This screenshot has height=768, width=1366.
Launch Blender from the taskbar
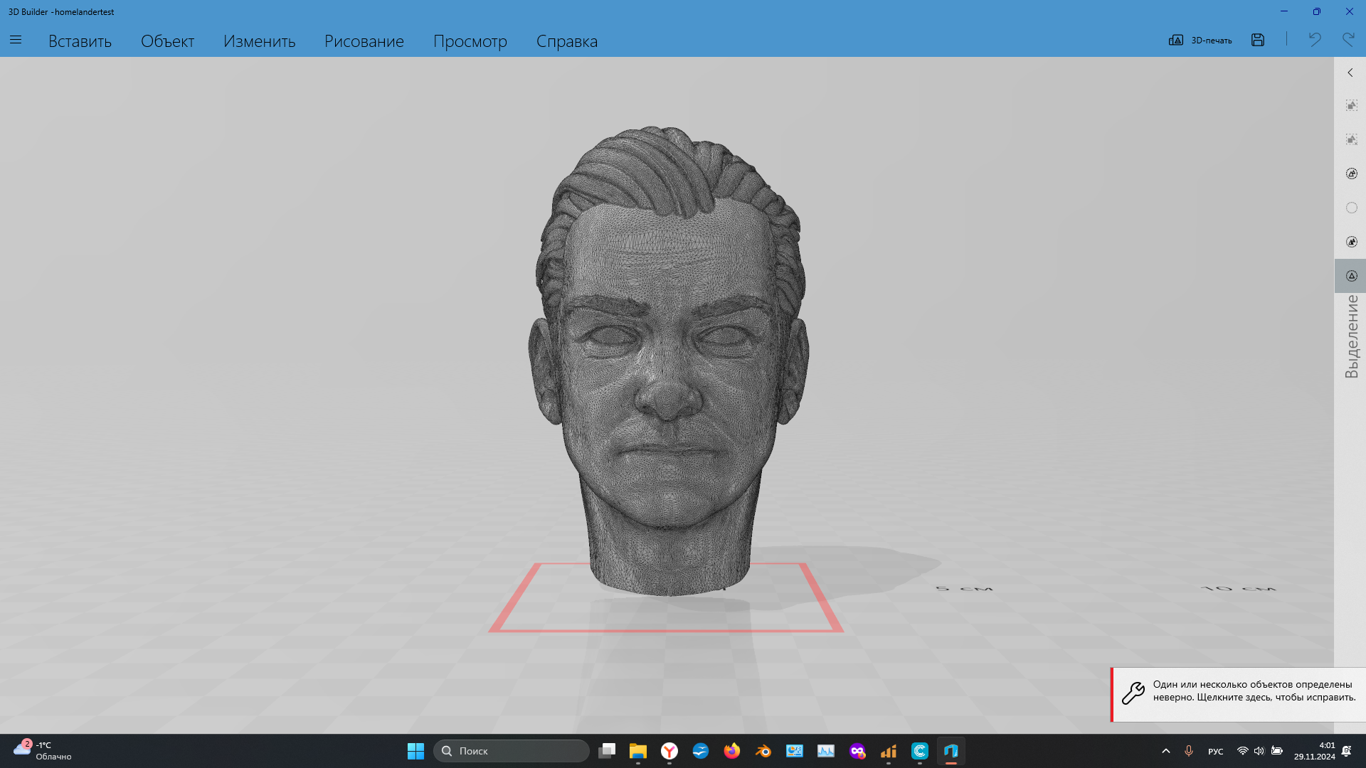(x=763, y=751)
